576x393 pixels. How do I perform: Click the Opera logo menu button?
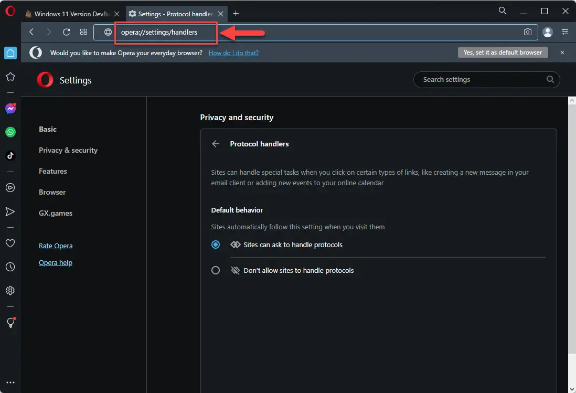10,11
